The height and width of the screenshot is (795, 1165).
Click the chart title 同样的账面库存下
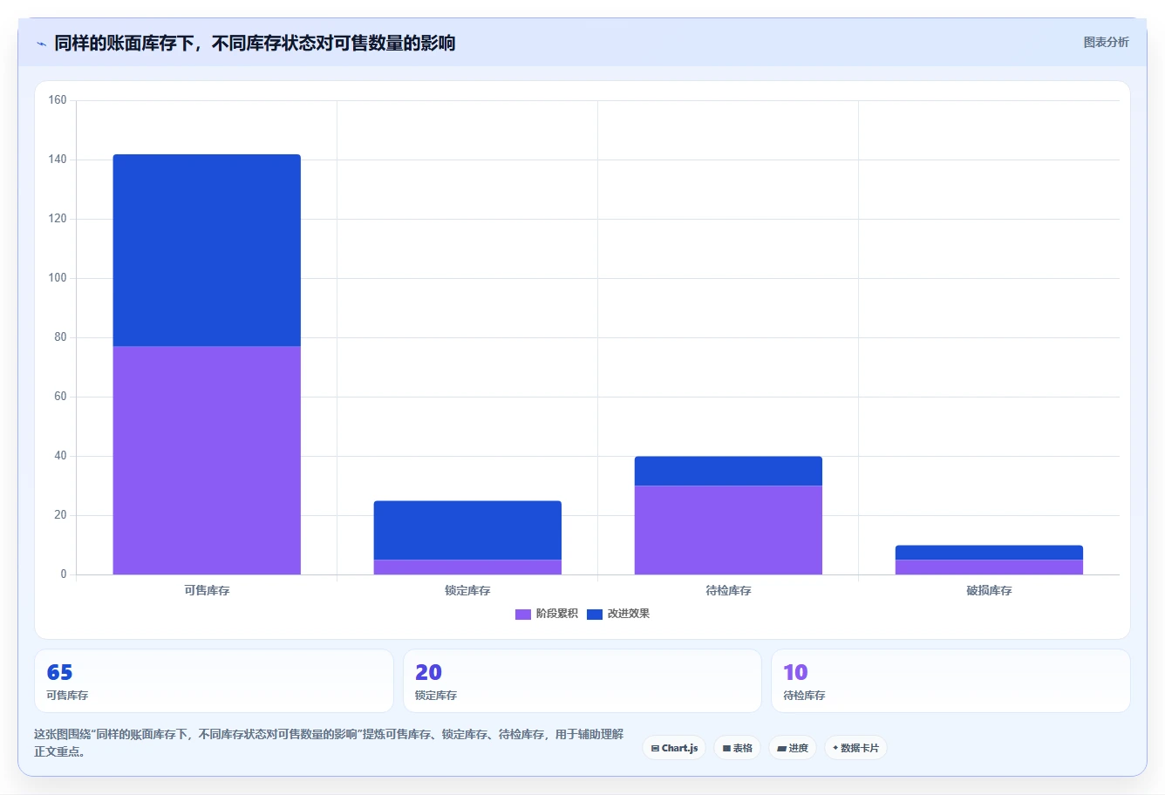coord(255,43)
